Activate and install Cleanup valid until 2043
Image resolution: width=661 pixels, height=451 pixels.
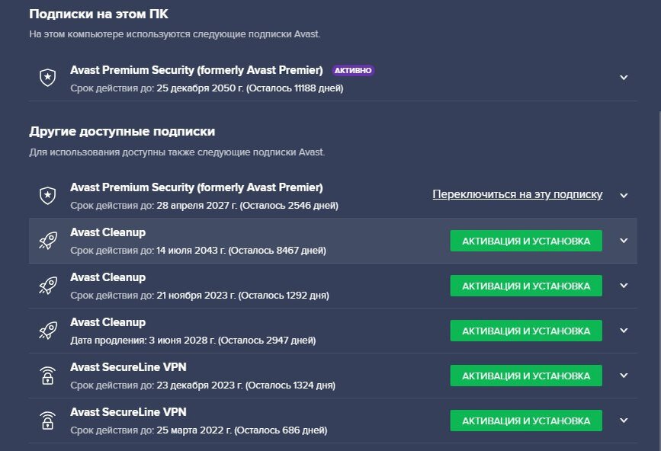526,241
